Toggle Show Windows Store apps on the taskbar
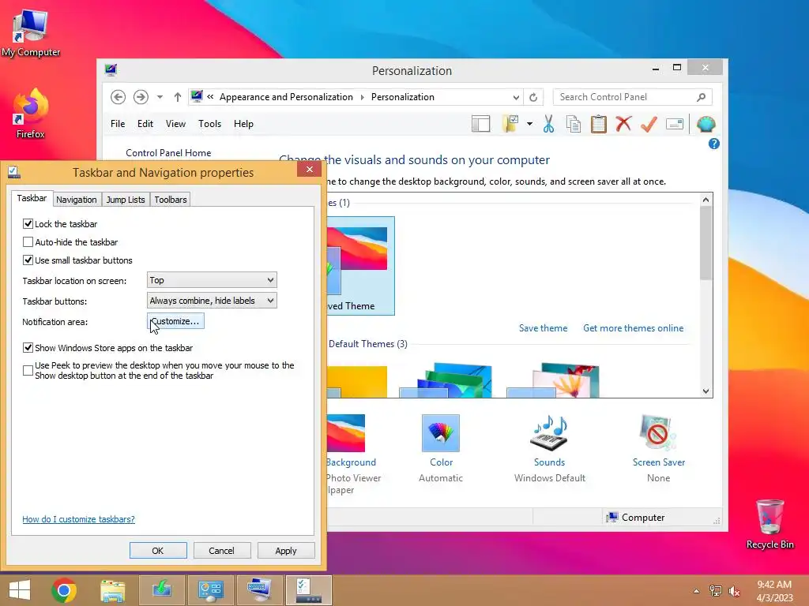Viewport: 809px width, 606px height. click(28, 348)
